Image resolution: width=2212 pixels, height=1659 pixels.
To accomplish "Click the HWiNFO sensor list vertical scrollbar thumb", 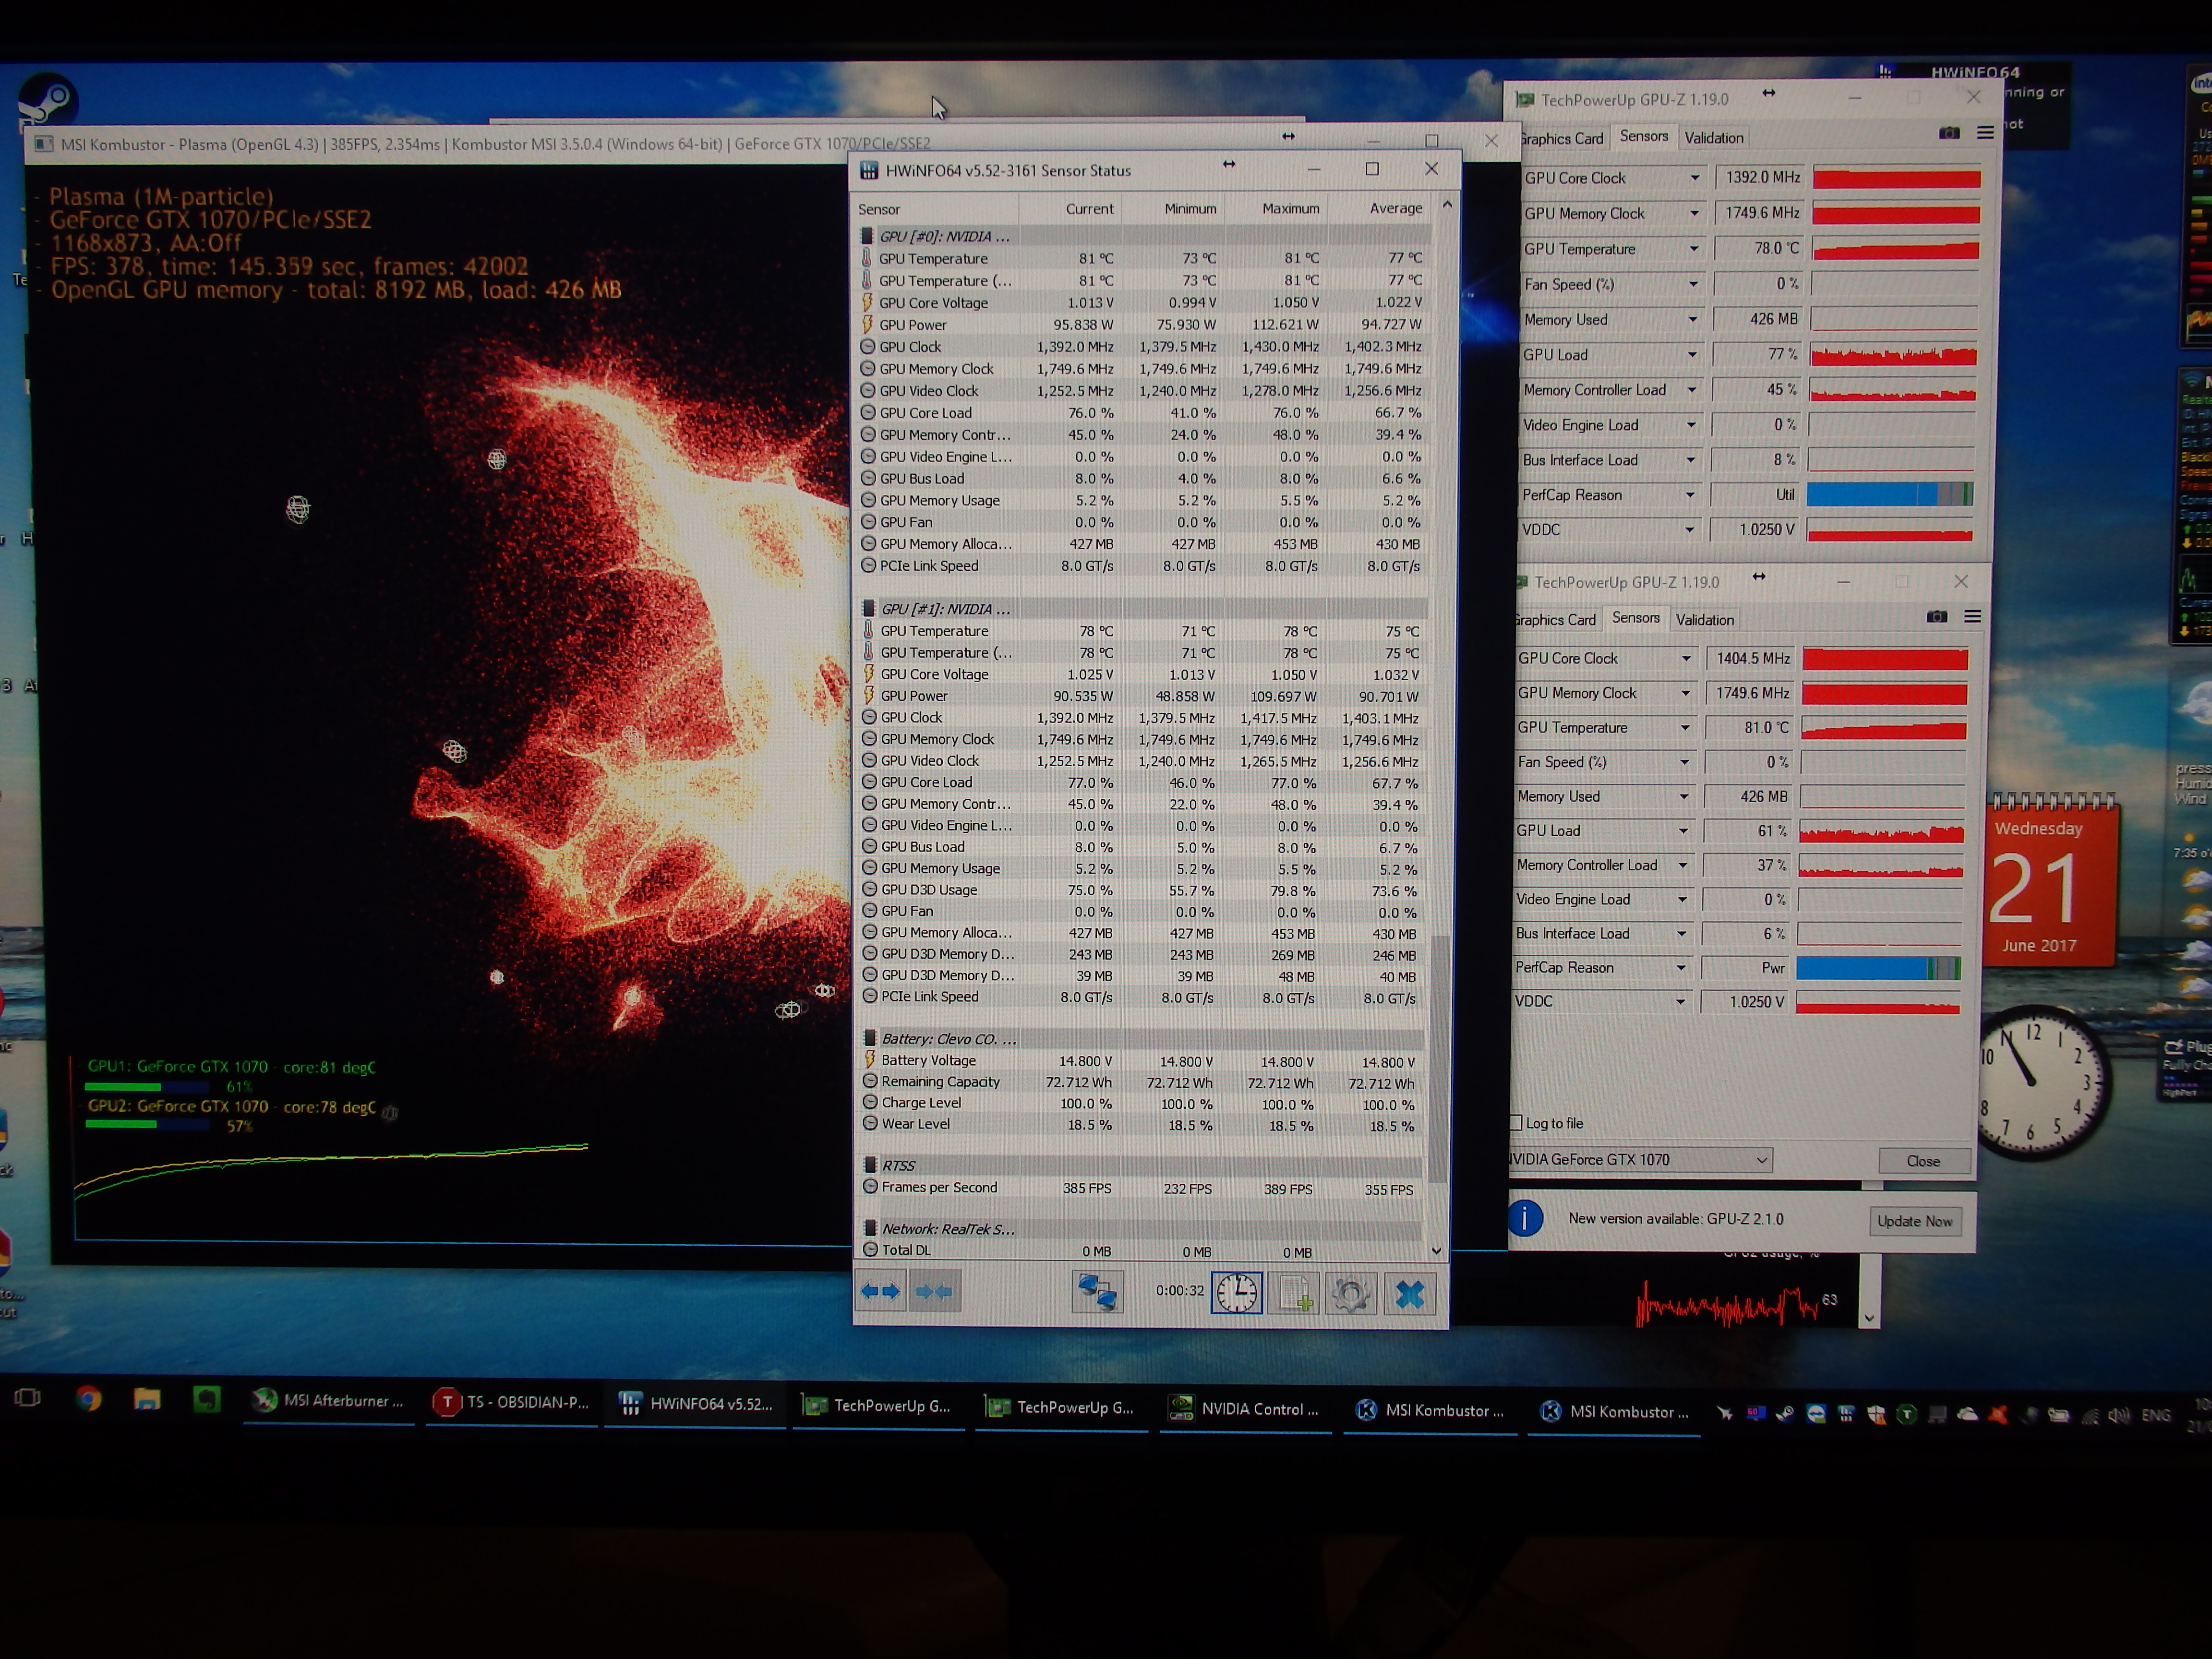I will 1439,1058.
